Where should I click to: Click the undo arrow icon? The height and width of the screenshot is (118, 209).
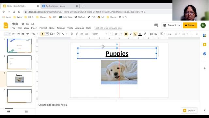[14, 34]
